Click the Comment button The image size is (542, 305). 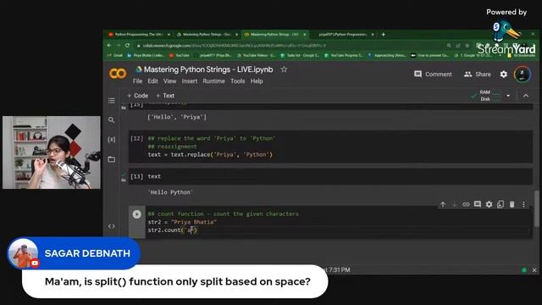coord(433,74)
